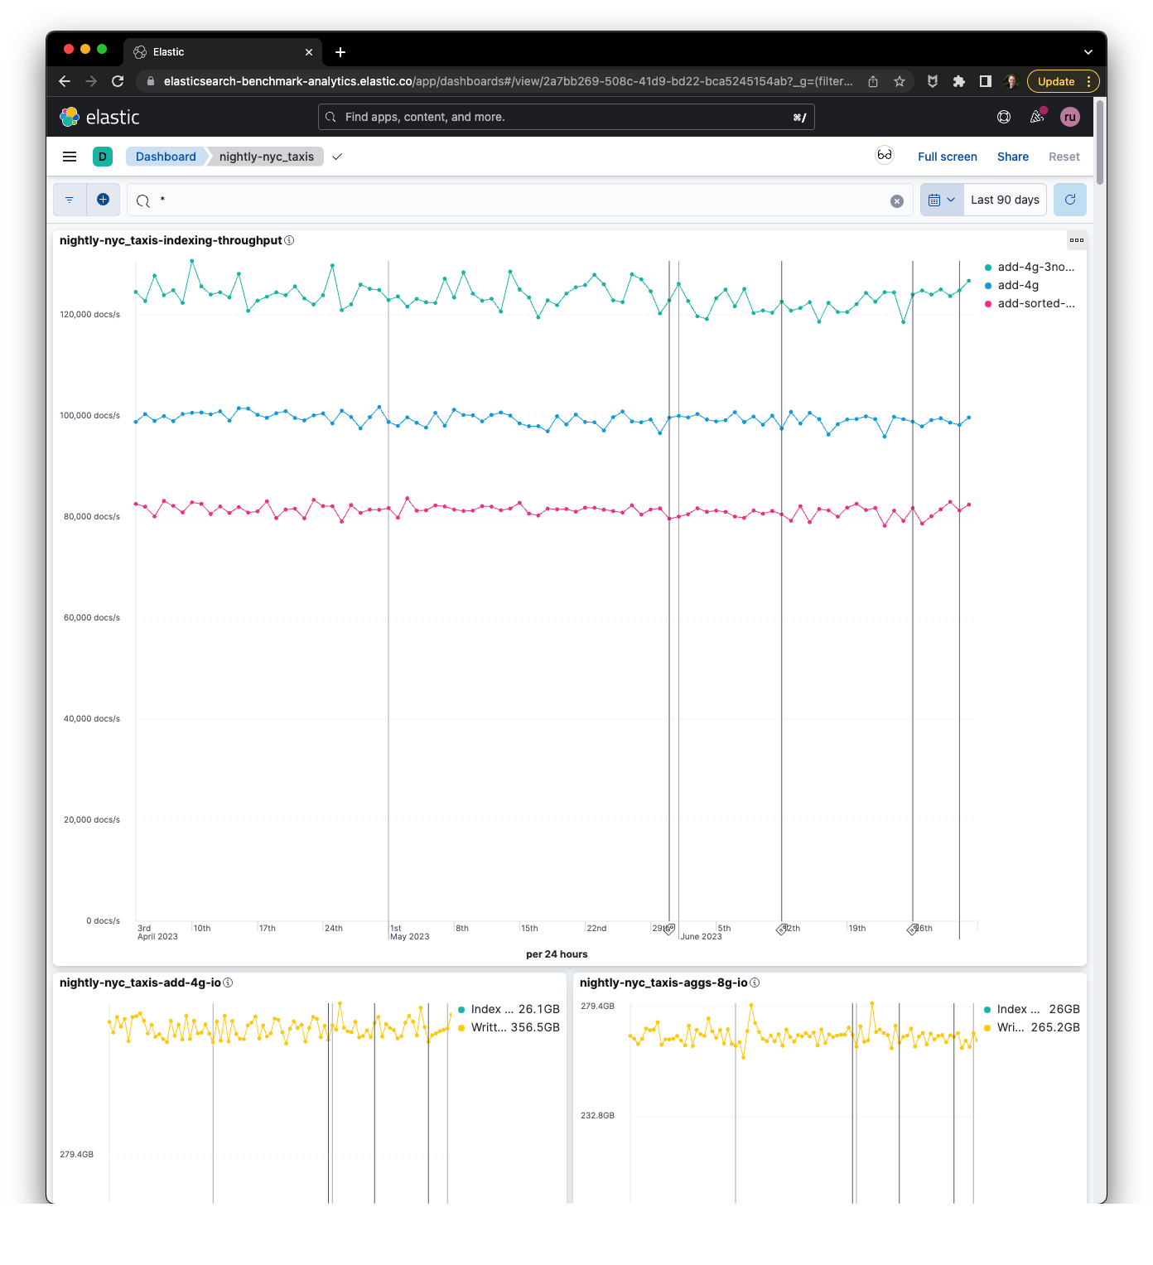
Task: Open the calendar quick-select dropdown
Action: pos(942,200)
